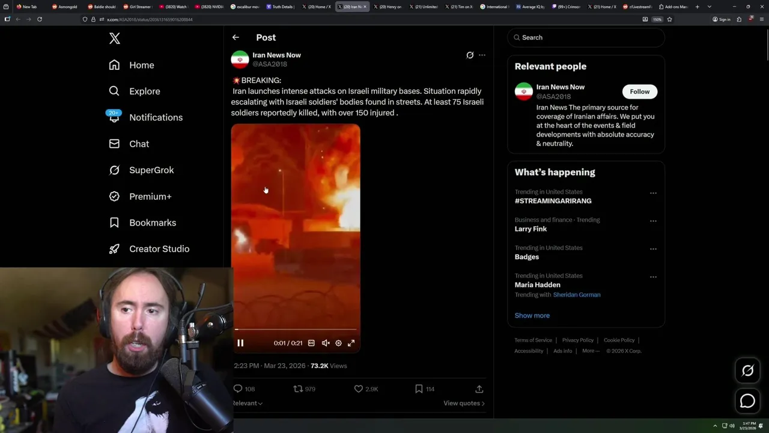Open the floating chat bubble button

pos(747,401)
